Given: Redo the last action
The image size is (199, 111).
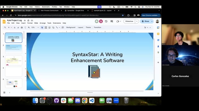Looking at the screenshot, I should (18, 27).
